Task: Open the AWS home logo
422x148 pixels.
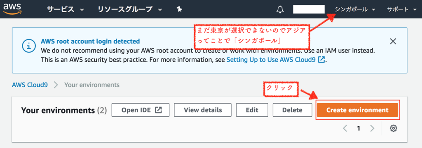Action: [12, 9]
